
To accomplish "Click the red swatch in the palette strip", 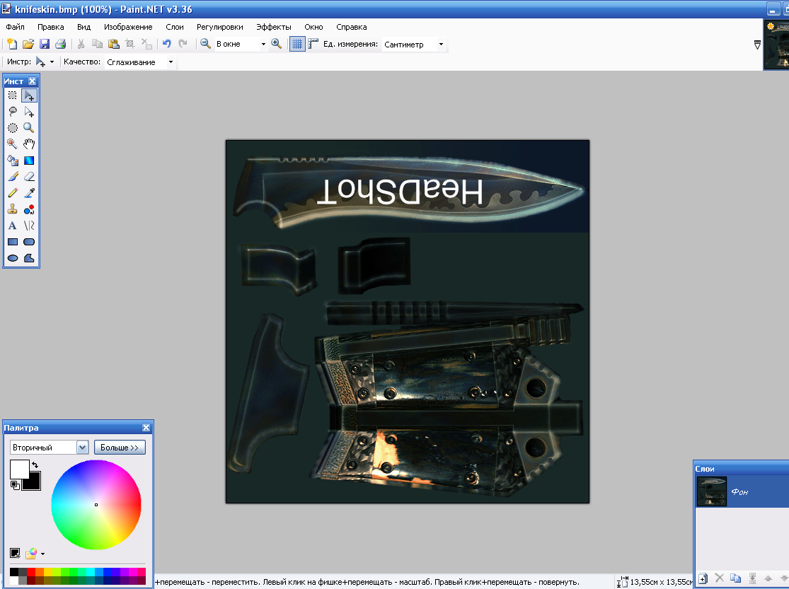I will 31,571.
